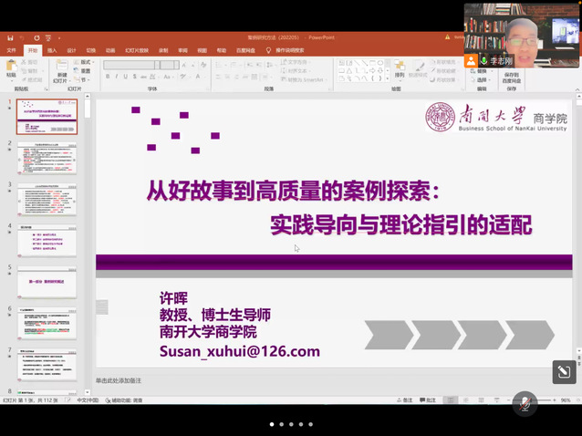Click the Replace button in editing group
This screenshot has height=436, width=582.
pyautogui.click(x=482, y=70)
